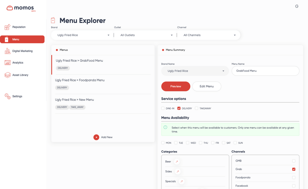The height and width of the screenshot is (189, 308).
Task: Open the Beer category arrow icon
Action: (177, 162)
